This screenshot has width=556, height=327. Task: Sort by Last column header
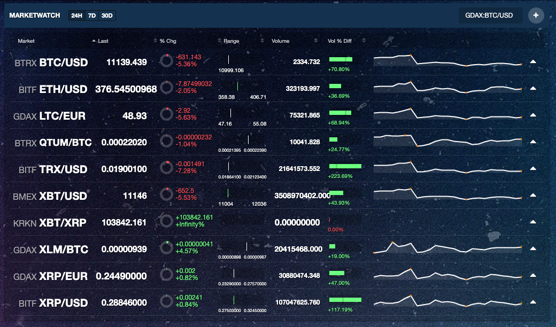tap(103, 41)
